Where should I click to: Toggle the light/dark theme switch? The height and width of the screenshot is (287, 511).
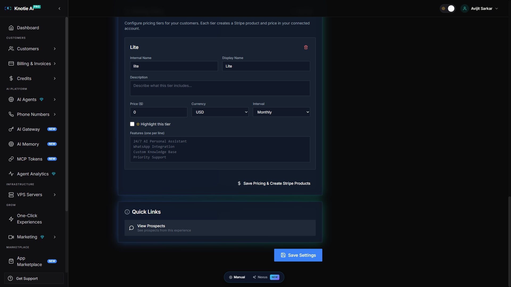(448, 9)
